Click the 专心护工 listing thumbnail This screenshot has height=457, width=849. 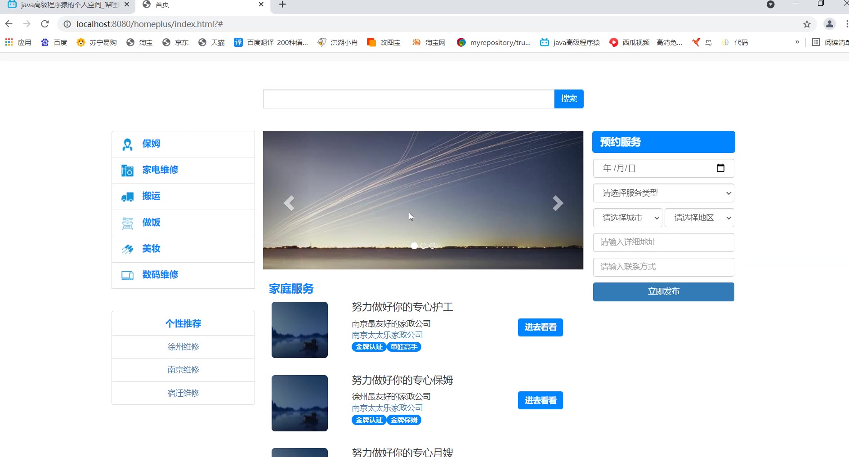(x=299, y=330)
